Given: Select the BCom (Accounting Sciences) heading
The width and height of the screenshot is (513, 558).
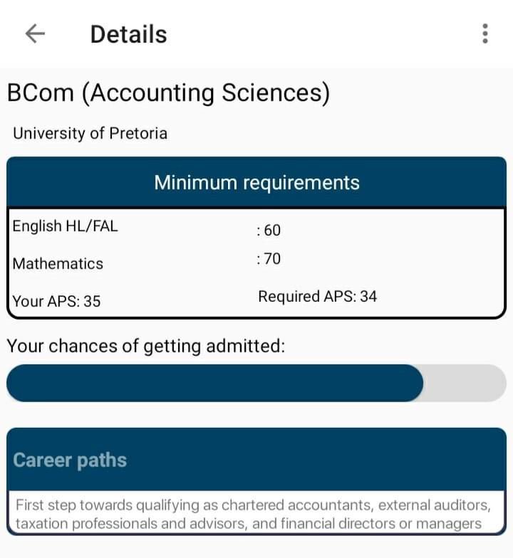Looking at the screenshot, I should 168,93.
